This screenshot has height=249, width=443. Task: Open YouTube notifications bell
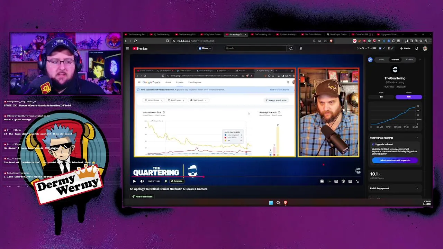(417, 48)
